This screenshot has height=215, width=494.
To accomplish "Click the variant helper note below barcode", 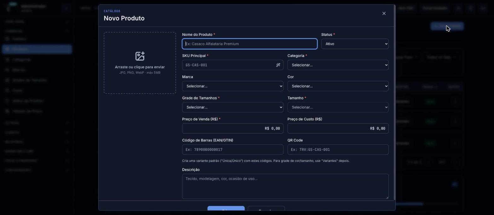I will coord(266,161).
